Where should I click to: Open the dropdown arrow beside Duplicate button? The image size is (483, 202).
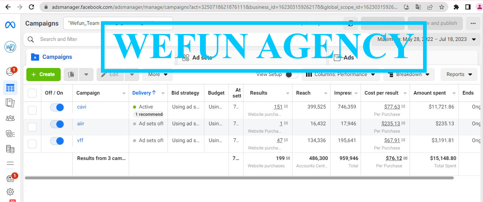pos(86,74)
